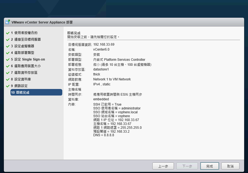Open step 3 設定虛擬機器
The image size is (248, 173).
pyautogui.click(x=23, y=46)
